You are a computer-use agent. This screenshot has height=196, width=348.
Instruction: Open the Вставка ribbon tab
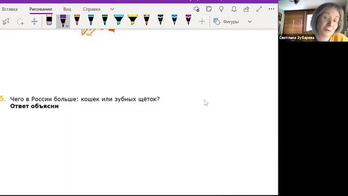(10, 9)
